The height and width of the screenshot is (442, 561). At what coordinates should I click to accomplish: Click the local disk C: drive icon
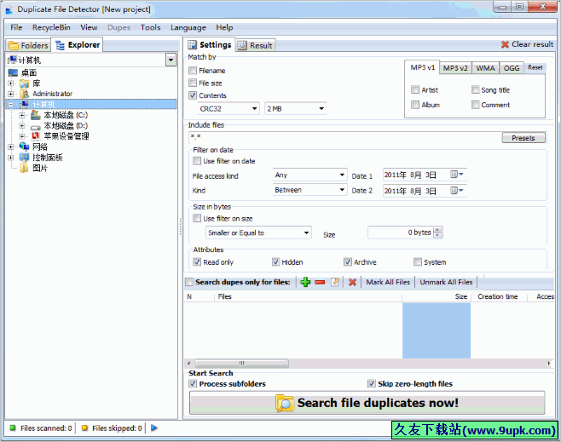[x=36, y=115]
